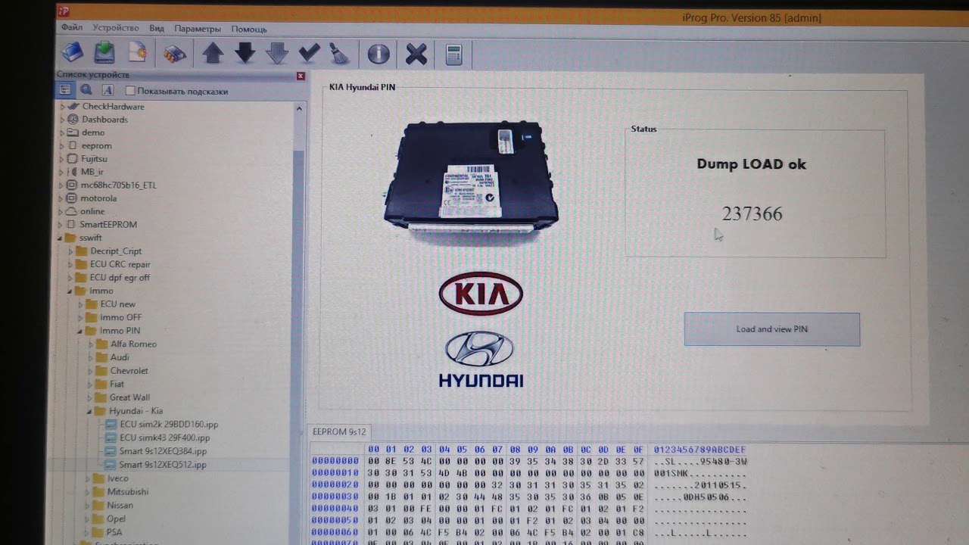Image resolution: width=969 pixels, height=545 pixels.
Task: Click the gray down arrow toolbar icon
Action: pos(277,54)
